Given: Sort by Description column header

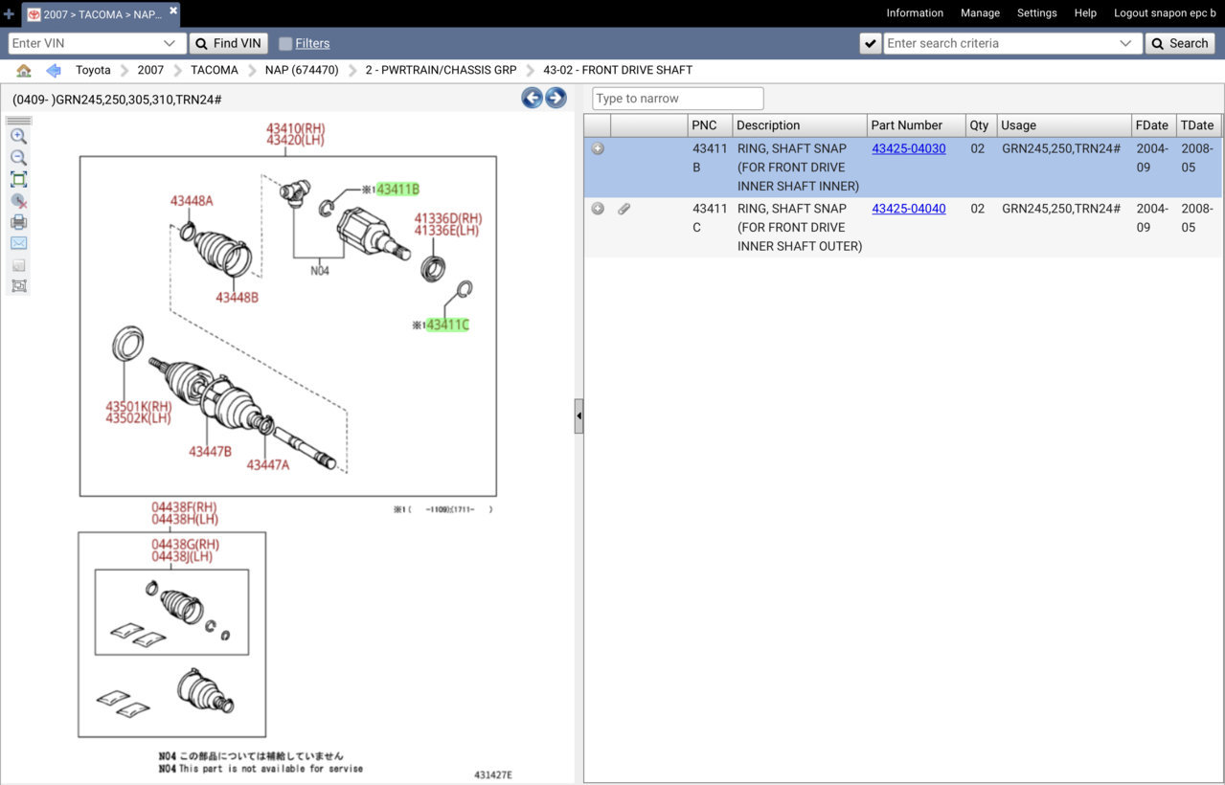Looking at the screenshot, I should point(800,125).
